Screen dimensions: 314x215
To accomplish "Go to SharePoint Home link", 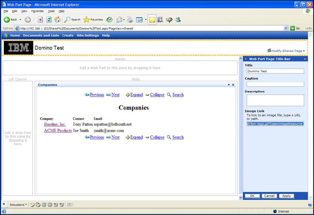I will click(15, 36).
